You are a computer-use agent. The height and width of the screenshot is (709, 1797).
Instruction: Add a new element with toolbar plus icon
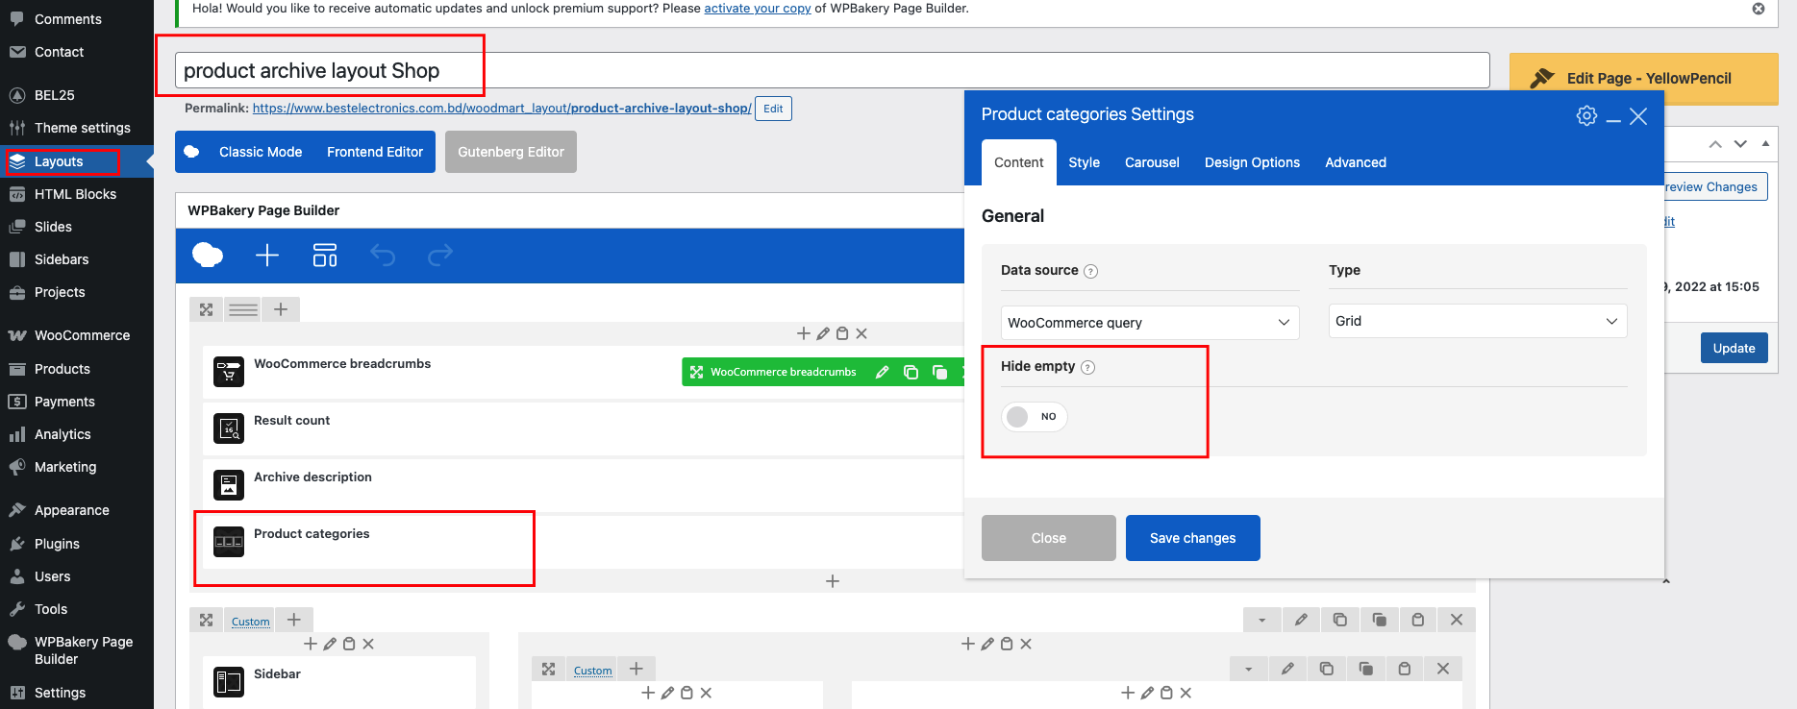267,255
